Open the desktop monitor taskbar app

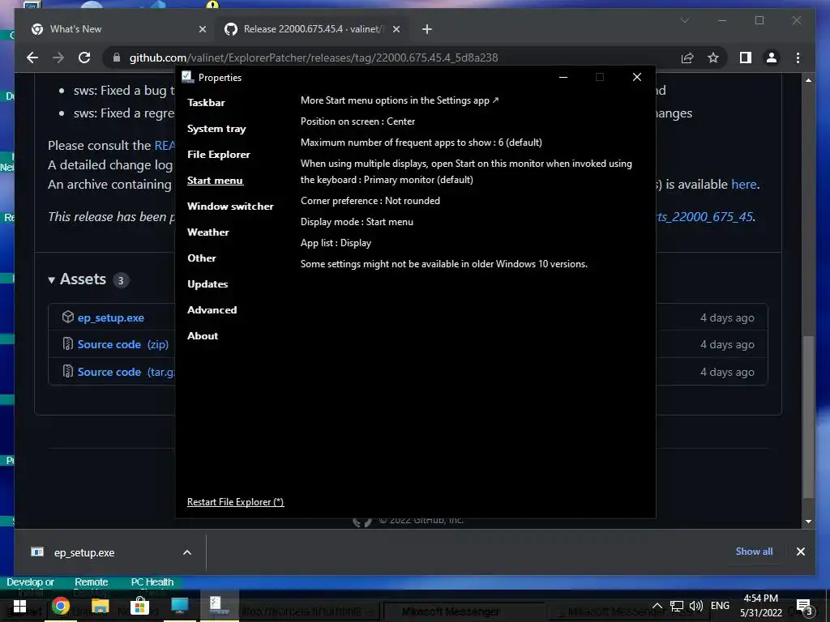[x=179, y=606]
